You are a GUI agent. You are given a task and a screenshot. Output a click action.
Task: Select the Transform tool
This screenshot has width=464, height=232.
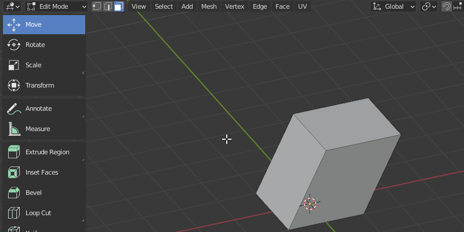pyautogui.click(x=44, y=85)
